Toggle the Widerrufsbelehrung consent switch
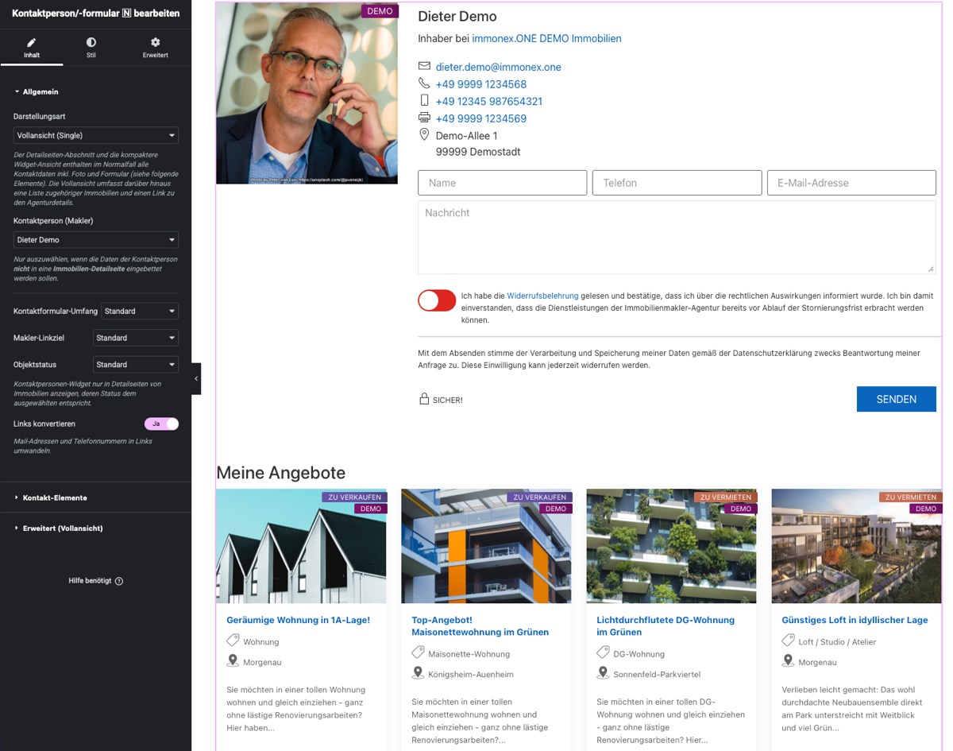The height and width of the screenshot is (751, 953). point(437,300)
